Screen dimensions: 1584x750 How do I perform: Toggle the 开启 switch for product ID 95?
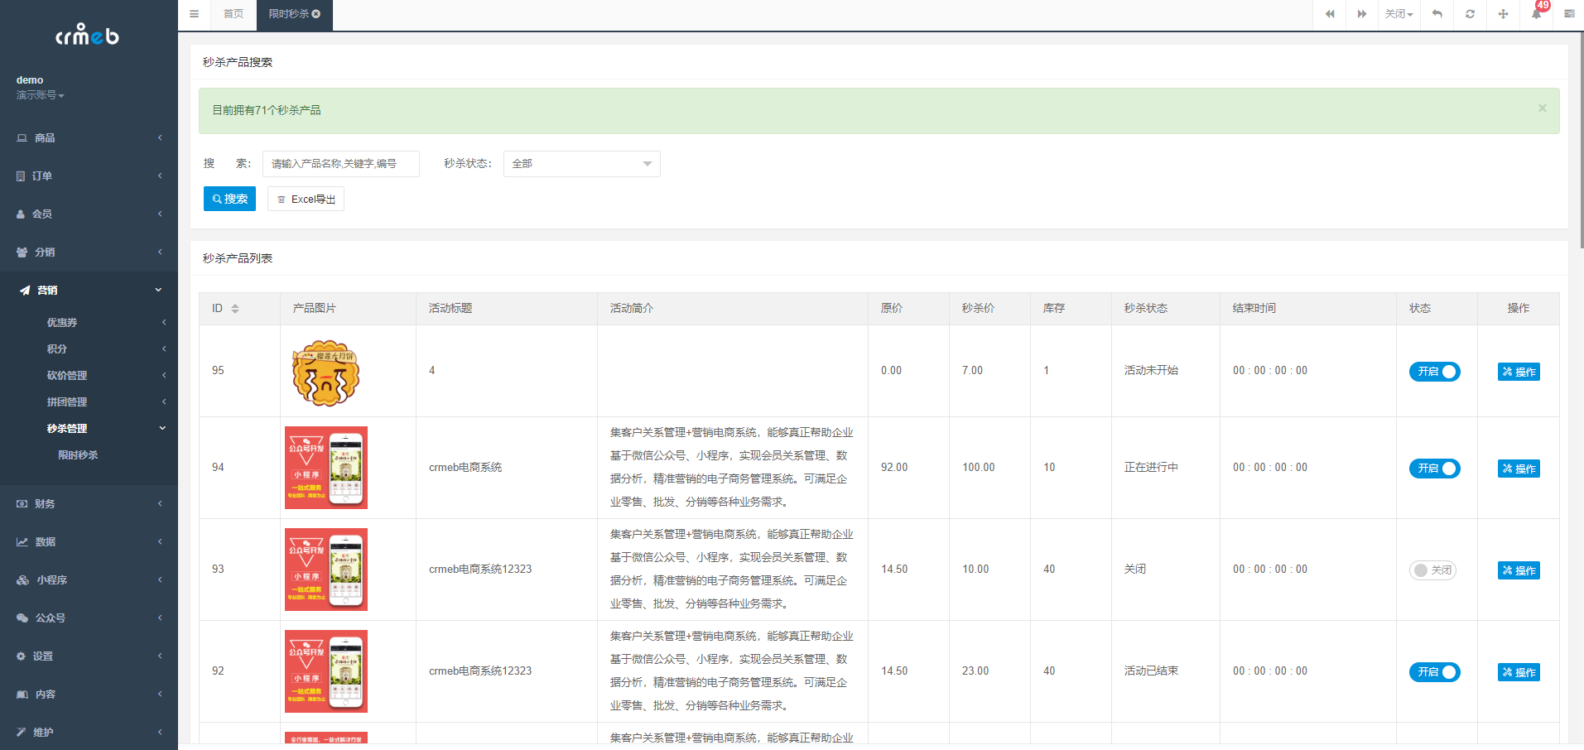click(1435, 372)
